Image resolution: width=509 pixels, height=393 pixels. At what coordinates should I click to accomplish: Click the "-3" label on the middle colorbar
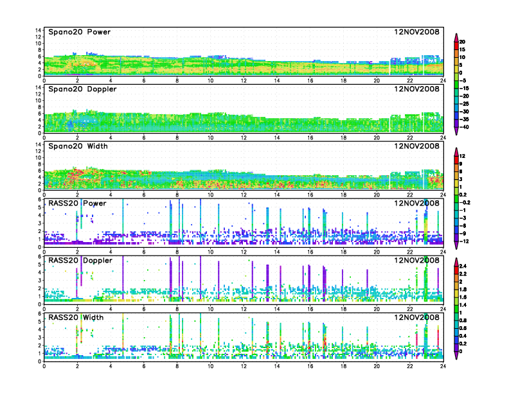click(463, 218)
